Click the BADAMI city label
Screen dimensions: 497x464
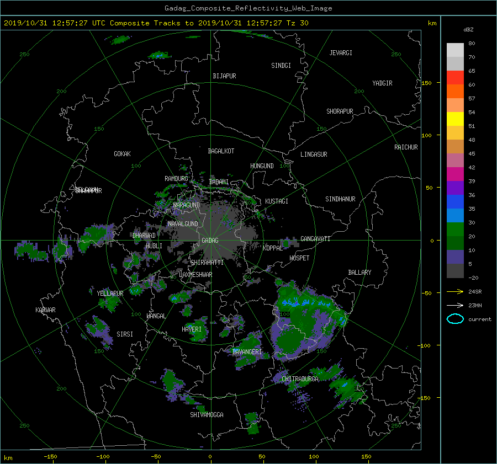coord(219,182)
